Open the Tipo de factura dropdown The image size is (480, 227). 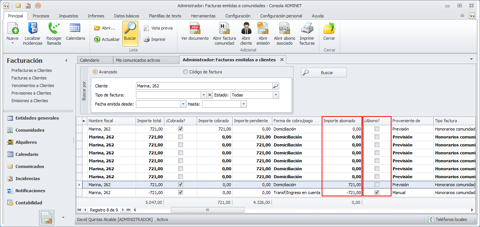(203, 95)
